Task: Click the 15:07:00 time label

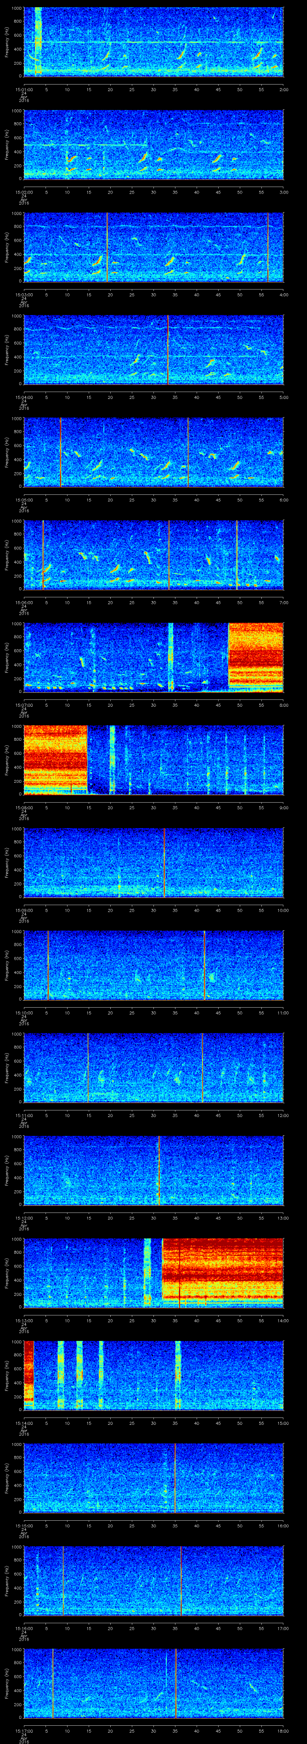Action: (24, 705)
